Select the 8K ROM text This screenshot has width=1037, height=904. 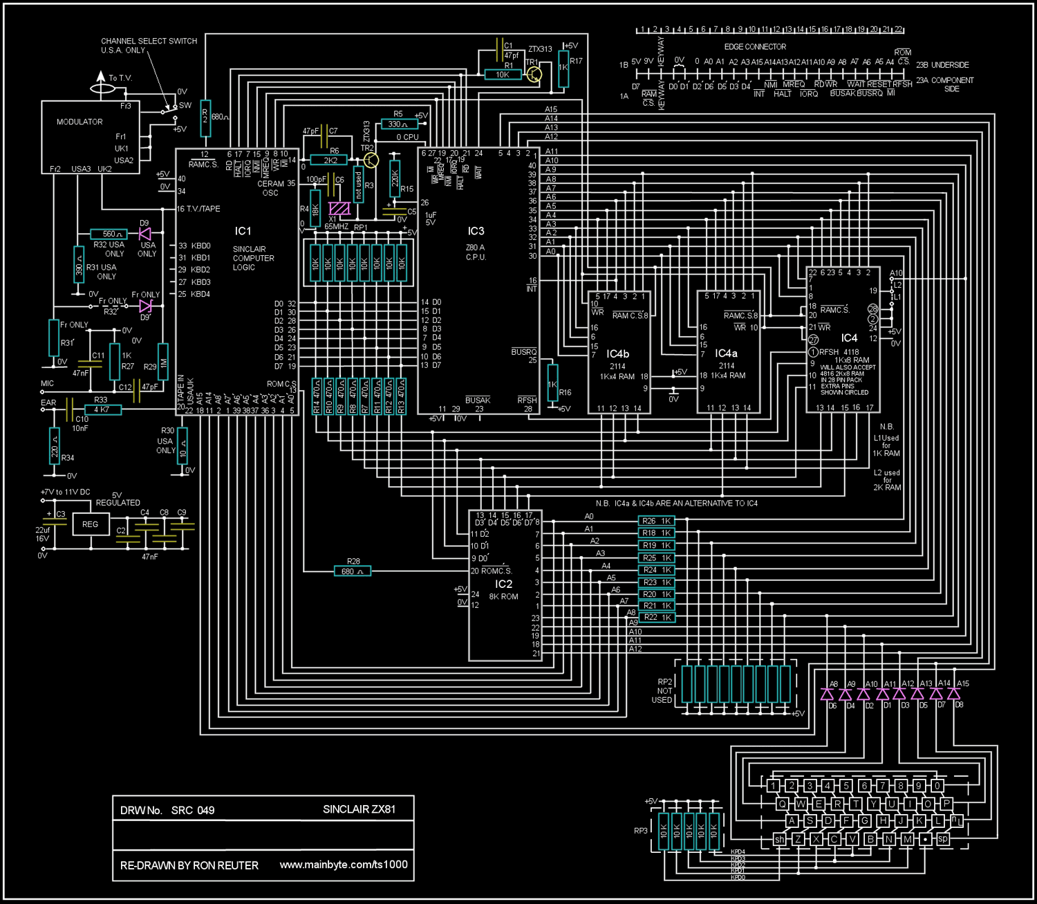click(x=503, y=597)
